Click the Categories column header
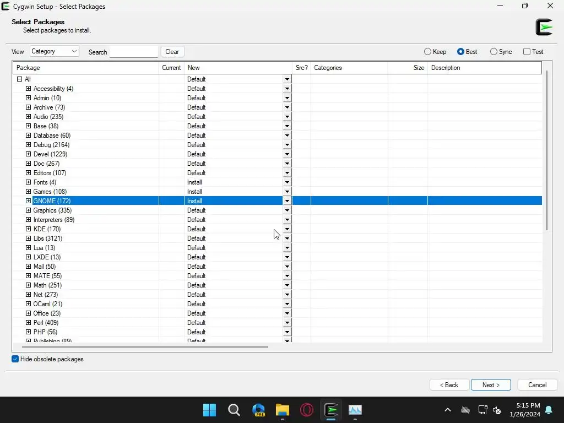 tap(349, 68)
